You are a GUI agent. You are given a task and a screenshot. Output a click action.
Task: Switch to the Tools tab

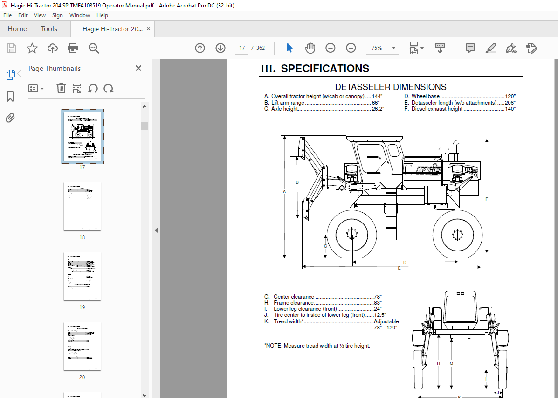click(49, 29)
